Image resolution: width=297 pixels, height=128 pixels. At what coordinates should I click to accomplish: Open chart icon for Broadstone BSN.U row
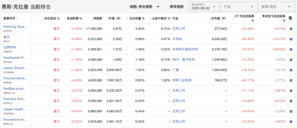(x=291, y=122)
